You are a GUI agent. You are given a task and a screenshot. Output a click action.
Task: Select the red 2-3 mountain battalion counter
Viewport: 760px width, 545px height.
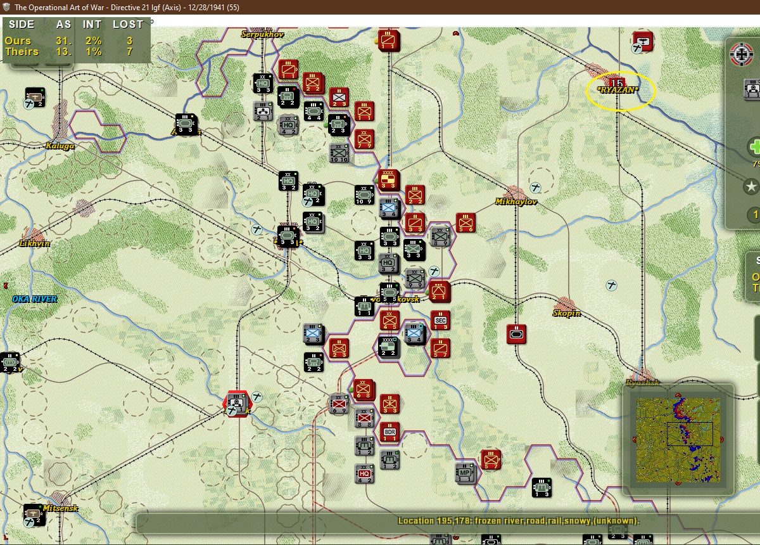pyautogui.click(x=339, y=348)
